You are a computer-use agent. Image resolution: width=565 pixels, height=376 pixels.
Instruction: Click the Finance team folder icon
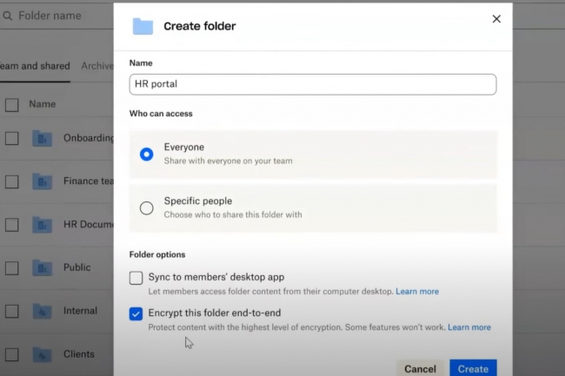click(42, 181)
